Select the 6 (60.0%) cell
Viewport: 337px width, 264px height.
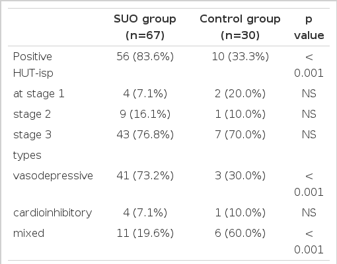[x=241, y=233]
